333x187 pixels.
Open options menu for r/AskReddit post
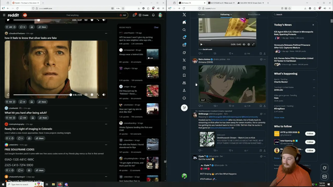pos(106,108)
